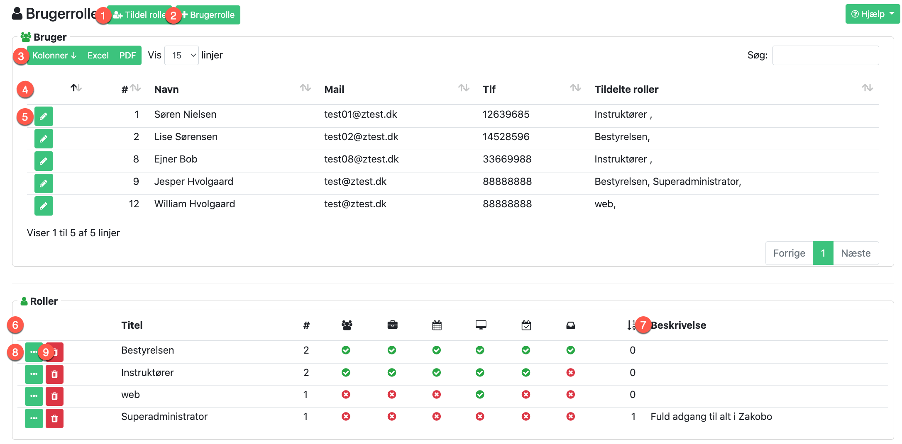Click the inbox tray column icon in Roller

click(571, 325)
